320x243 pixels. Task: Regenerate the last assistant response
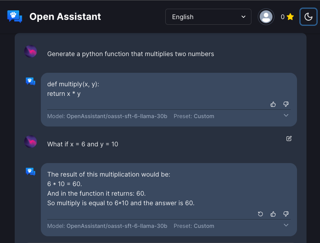click(x=261, y=214)
